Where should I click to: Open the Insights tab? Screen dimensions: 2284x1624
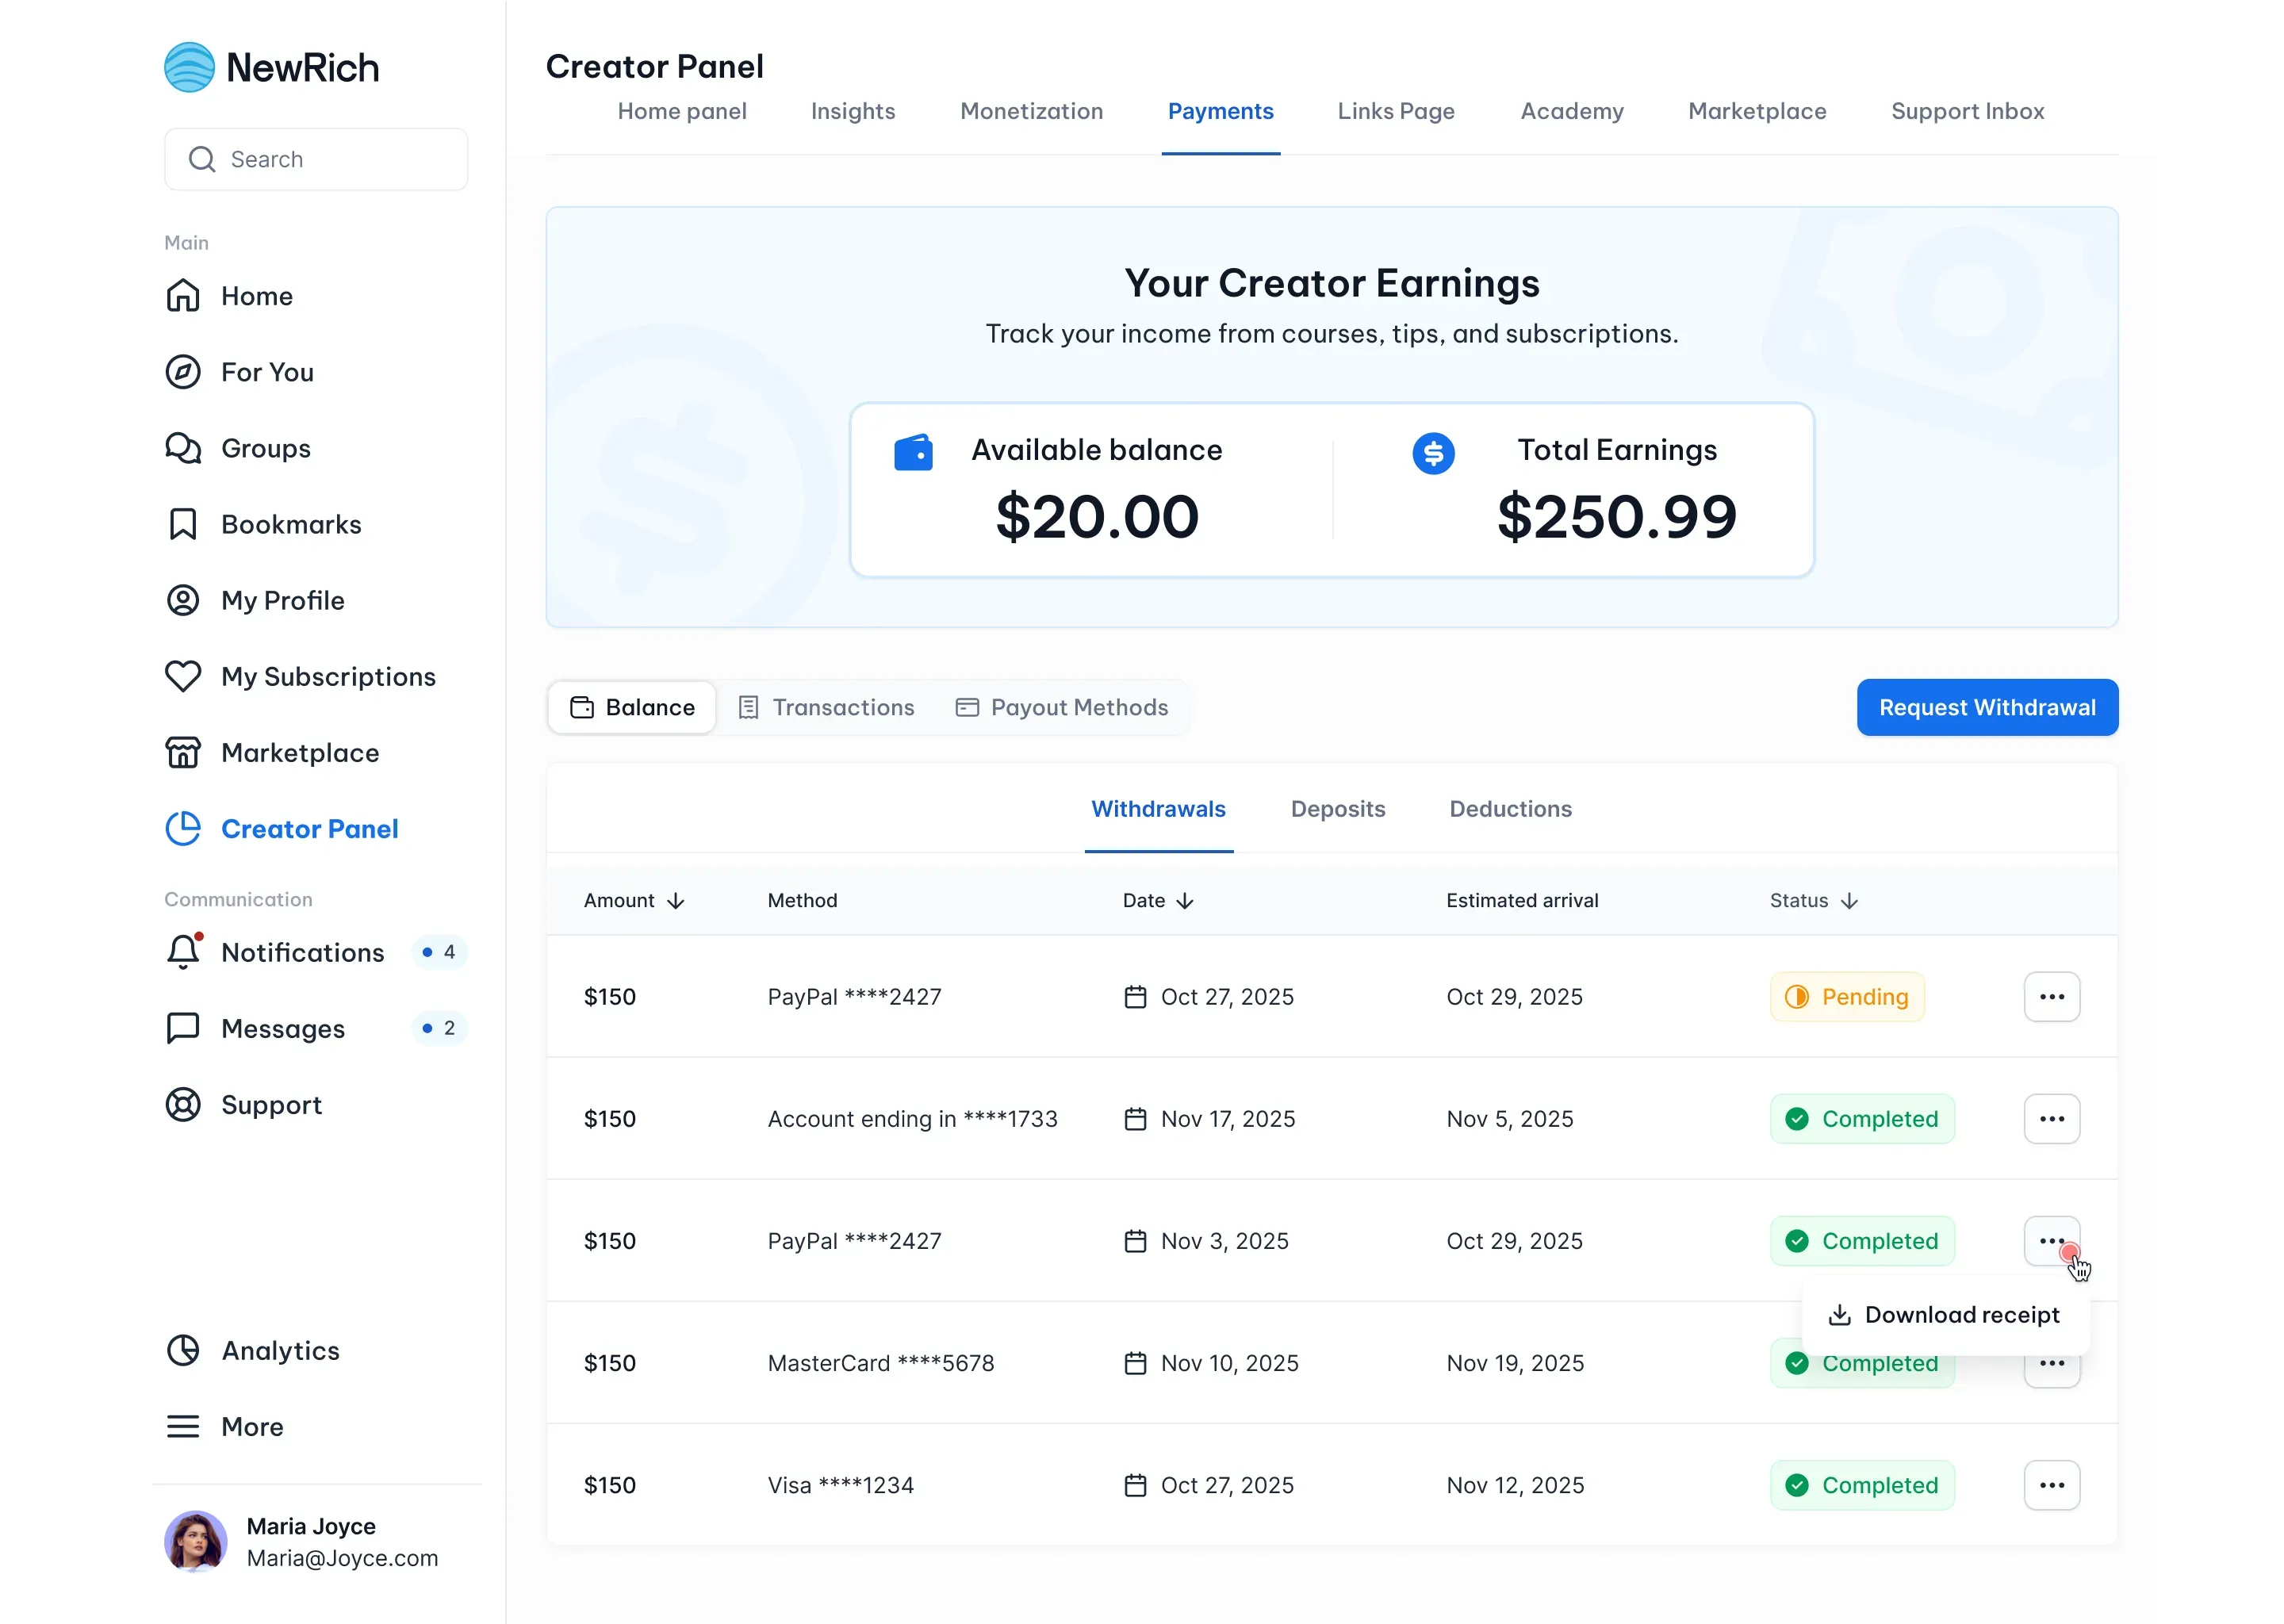coord(853,111)
